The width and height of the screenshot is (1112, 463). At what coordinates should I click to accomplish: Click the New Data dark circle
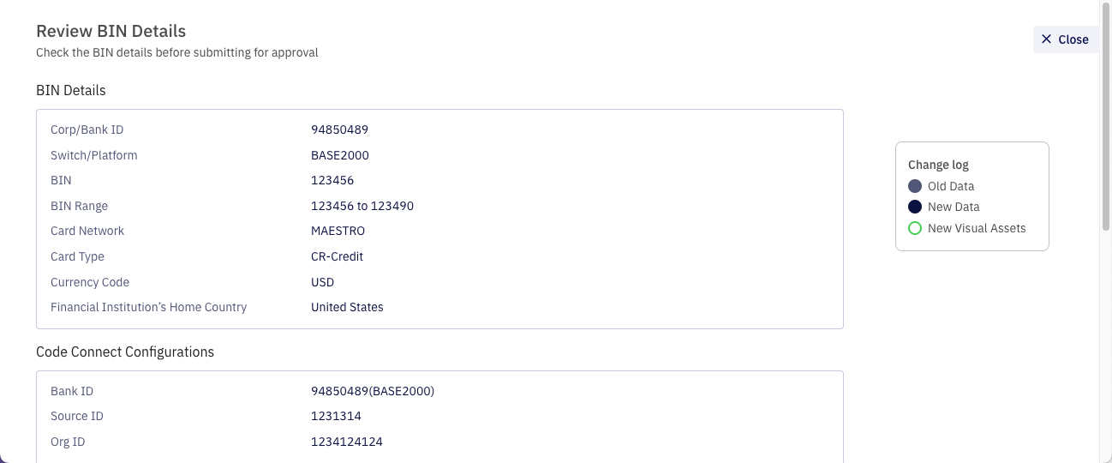915,207
